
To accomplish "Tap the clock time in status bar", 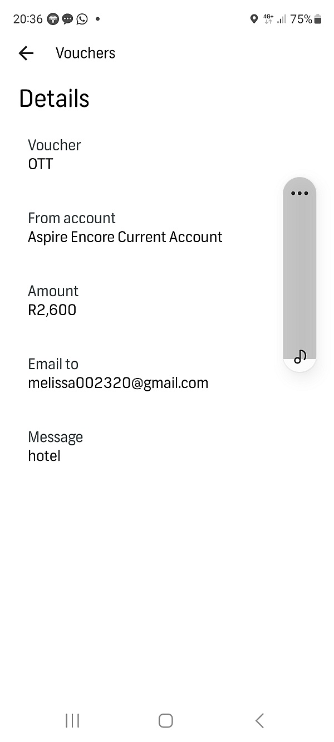I will 28,19.
